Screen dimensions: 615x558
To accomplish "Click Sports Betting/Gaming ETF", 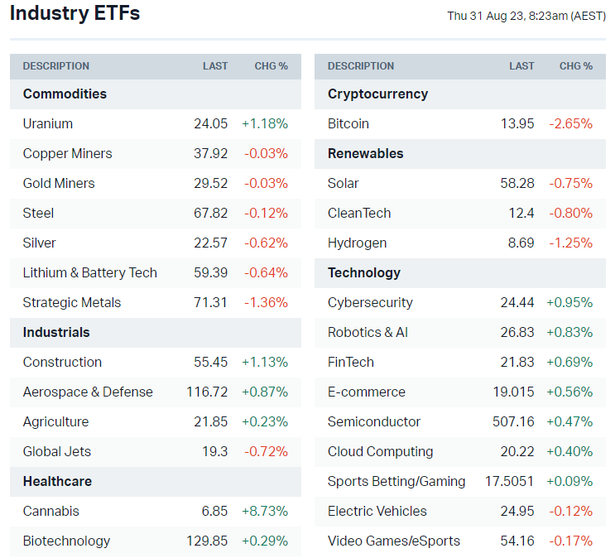I will 396,481.
